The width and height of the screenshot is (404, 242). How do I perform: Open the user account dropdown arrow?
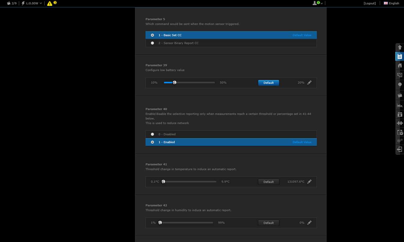click(x=321, y=3)
